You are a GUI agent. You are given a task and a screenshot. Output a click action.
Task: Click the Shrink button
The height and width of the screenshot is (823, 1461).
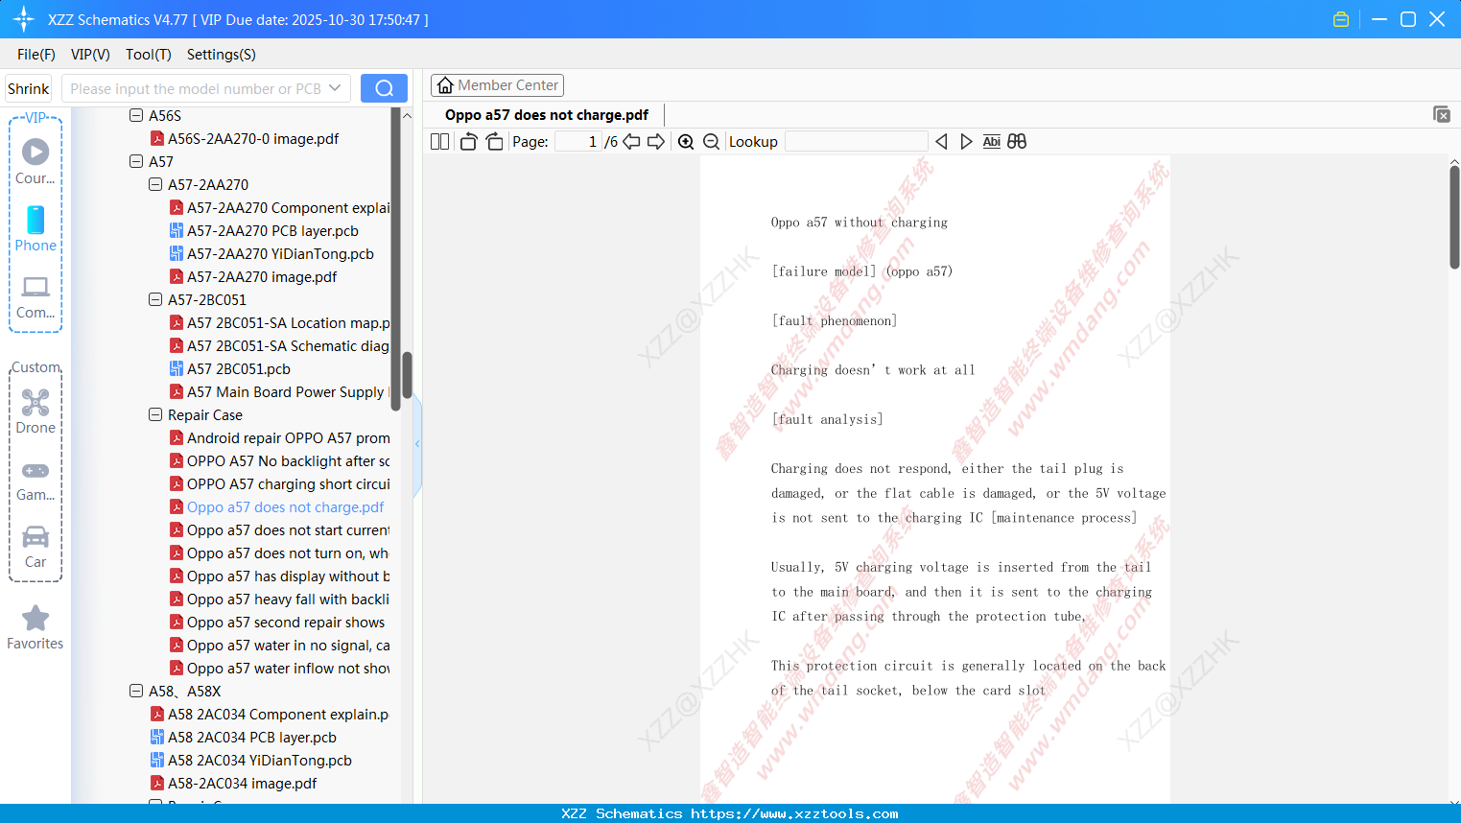28,88
